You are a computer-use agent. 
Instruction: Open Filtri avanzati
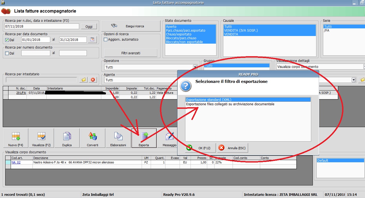coord(131,53)
